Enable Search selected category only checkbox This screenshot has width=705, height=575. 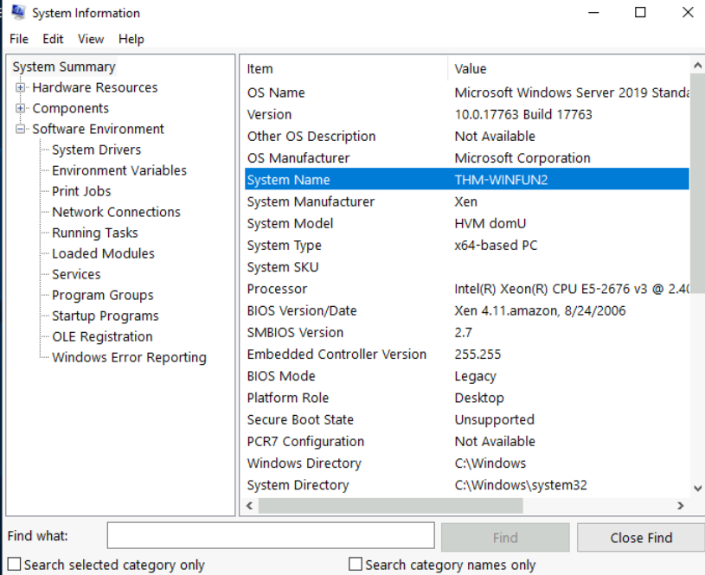pos(14,565)
